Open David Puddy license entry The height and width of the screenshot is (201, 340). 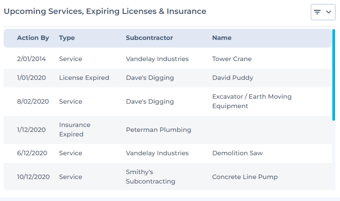(x=233, y=78)
